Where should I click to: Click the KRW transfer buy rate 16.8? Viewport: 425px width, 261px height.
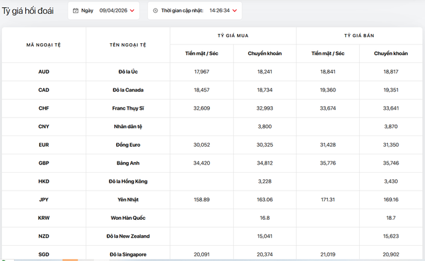265,218
